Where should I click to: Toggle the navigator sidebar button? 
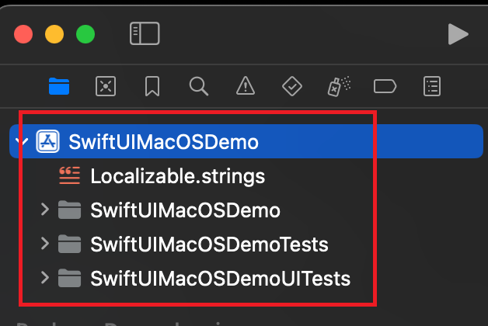coord(144,33)
